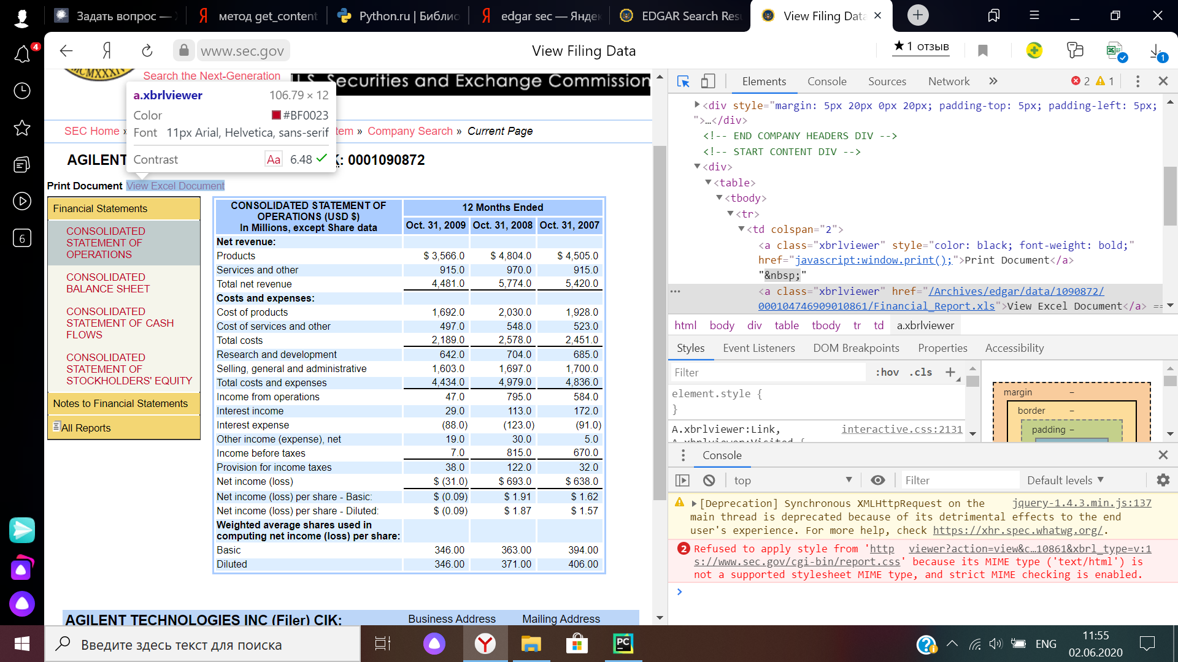This screenshot has width=1178, height=662.
Task: Expand the margin-styled div in DOM tree
Action: coord(697,105)
